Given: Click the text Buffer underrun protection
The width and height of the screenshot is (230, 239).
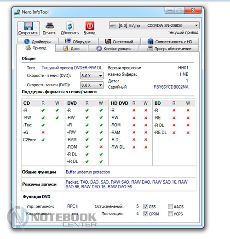Looking at the screenshot, I should [x=88, y=172].
